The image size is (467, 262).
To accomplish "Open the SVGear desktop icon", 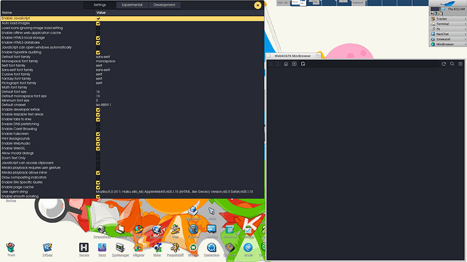I will (47, 250).
